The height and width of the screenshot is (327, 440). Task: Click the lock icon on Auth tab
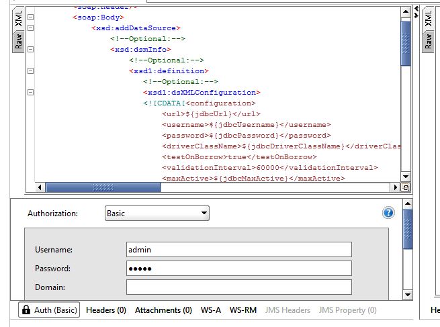(26, 310)
